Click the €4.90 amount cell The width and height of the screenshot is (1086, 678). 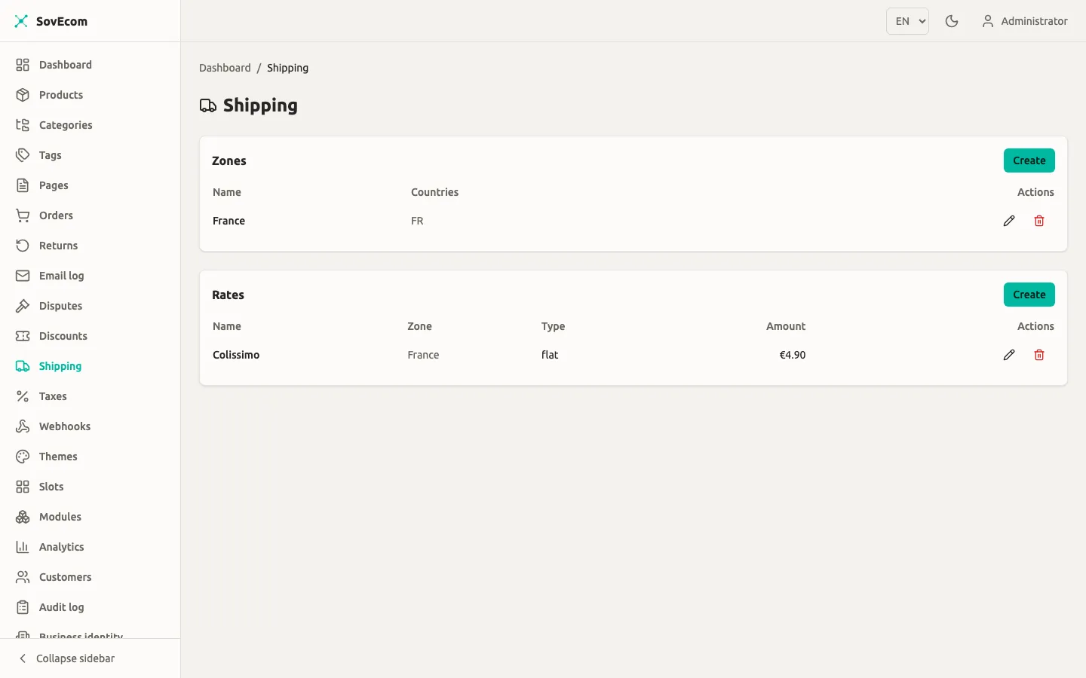click(792, 355)
